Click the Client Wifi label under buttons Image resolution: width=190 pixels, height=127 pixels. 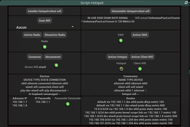pyautogui.click(x=140, y=63)
